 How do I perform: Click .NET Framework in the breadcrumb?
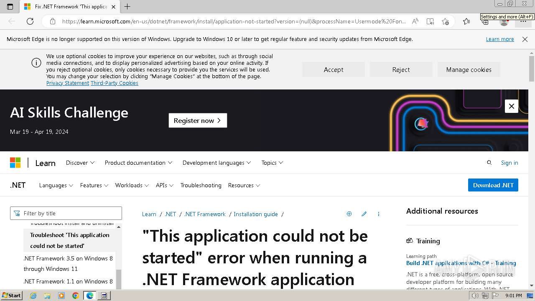click(205, 214)
